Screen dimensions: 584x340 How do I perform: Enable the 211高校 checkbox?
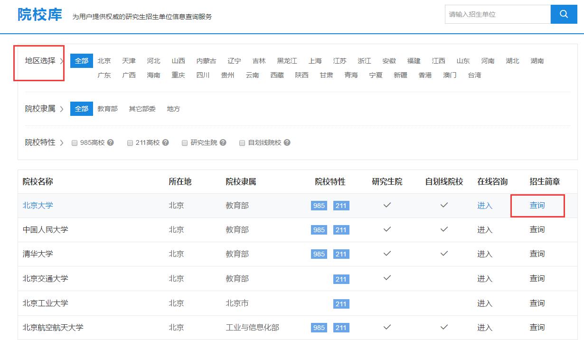point(130,143)
